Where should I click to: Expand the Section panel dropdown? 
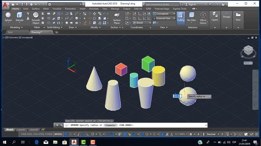[115, 27]
